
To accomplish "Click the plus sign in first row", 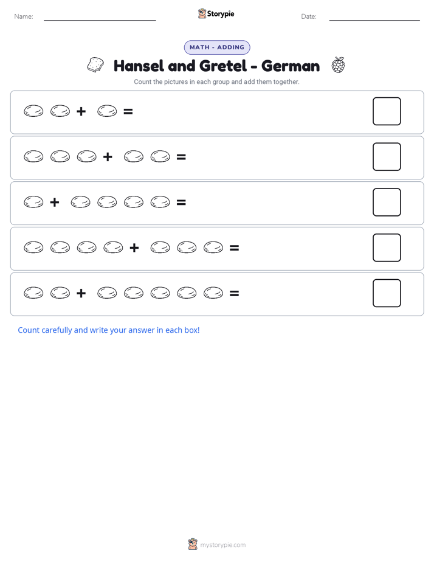I will click(81, 111).
